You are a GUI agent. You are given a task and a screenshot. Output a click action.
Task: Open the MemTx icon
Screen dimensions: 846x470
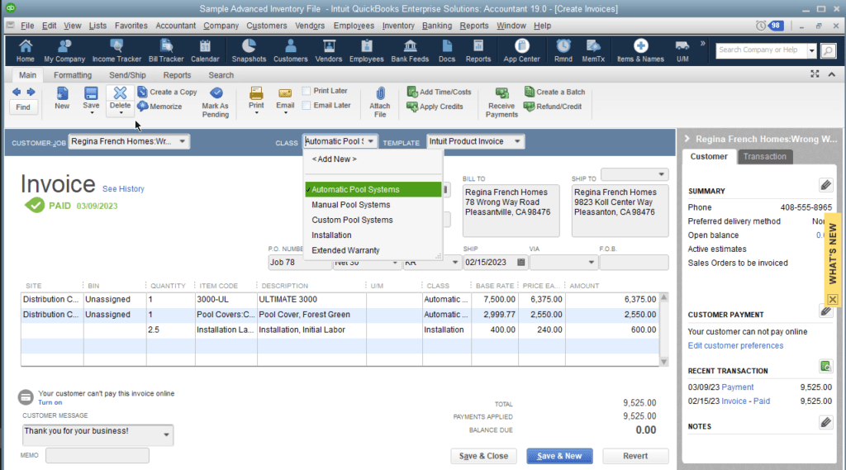pos(593,50)
